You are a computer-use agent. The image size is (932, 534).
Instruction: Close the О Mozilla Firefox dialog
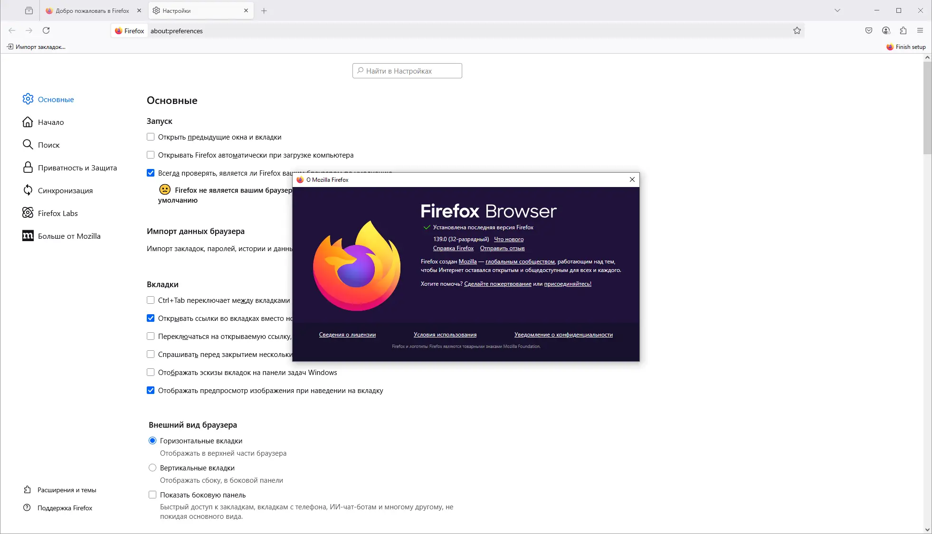pyautogui.click(x=632, y=179)
